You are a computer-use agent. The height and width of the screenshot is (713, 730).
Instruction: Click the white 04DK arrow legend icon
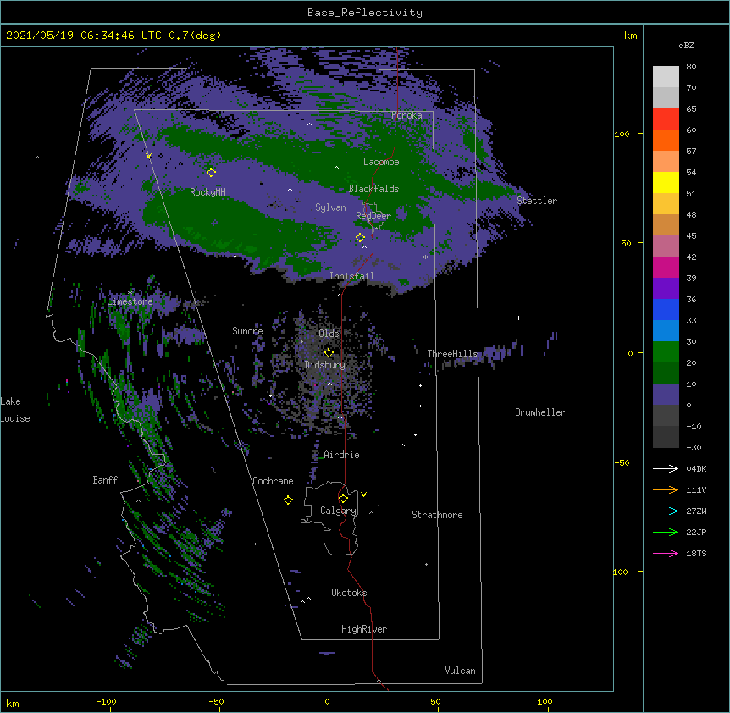666,468
